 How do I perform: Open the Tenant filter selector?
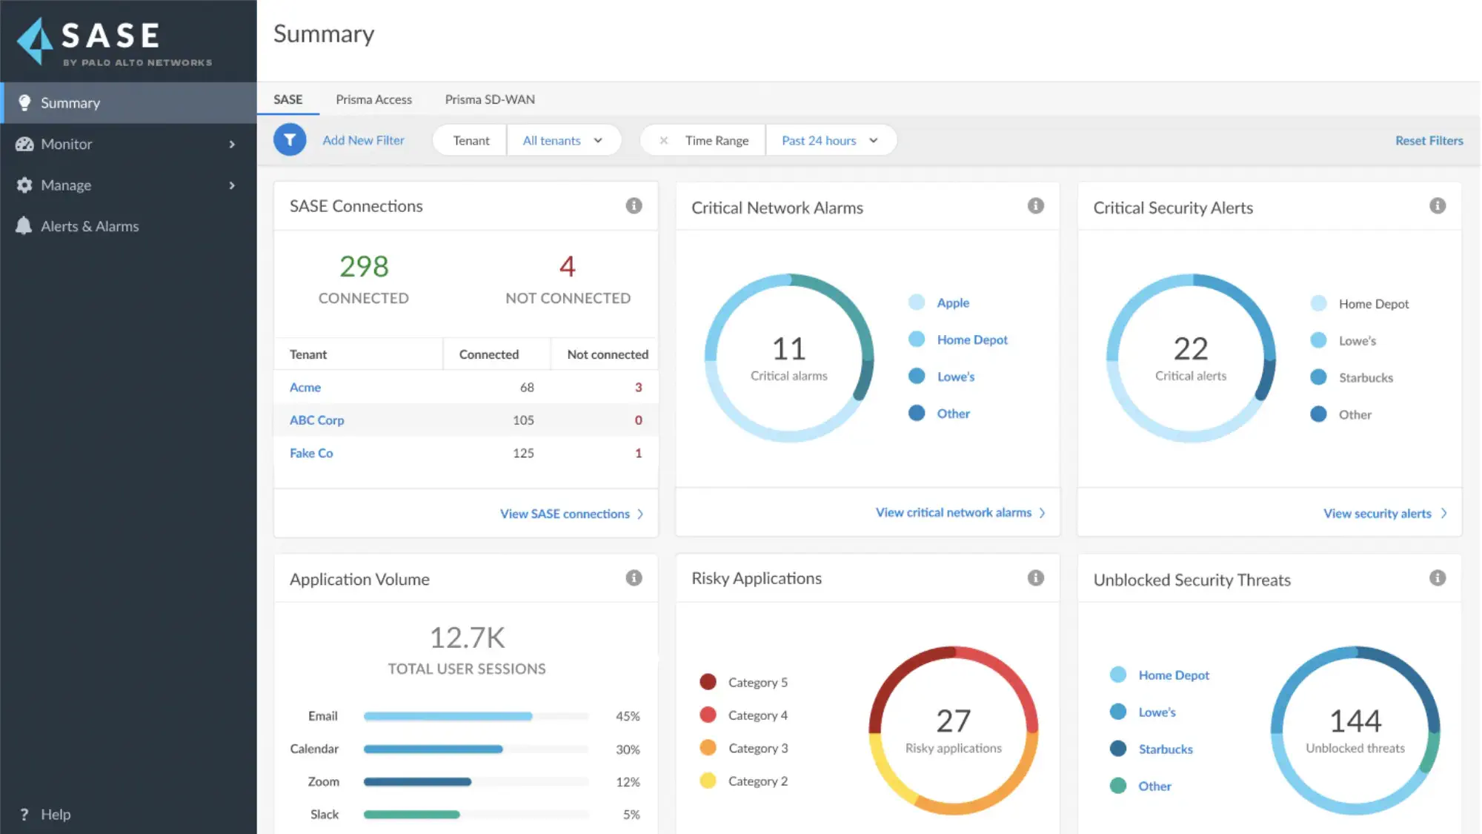[468, 140]
